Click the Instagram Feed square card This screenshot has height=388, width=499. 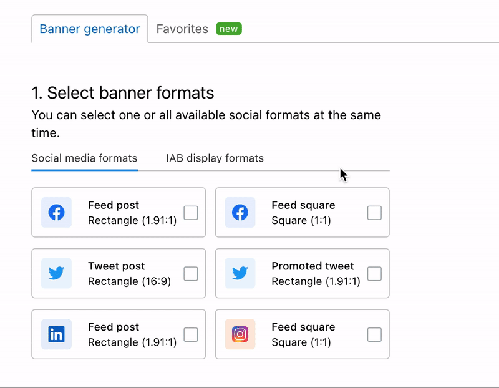303,334
